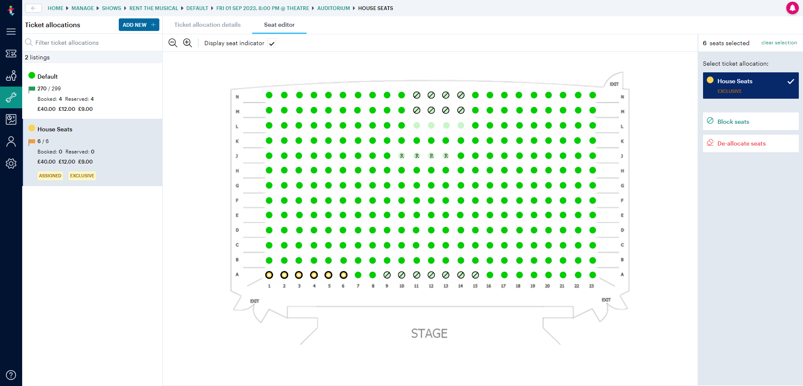This screenshot has height=386, width=803.
Task: Zoom out of the seating map
Action: pos(172,43)
